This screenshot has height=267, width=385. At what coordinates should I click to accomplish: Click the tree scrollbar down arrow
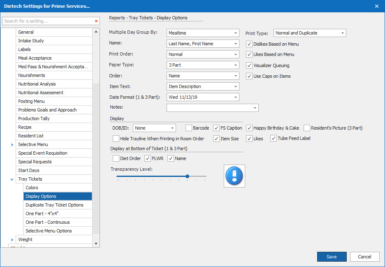96,244
